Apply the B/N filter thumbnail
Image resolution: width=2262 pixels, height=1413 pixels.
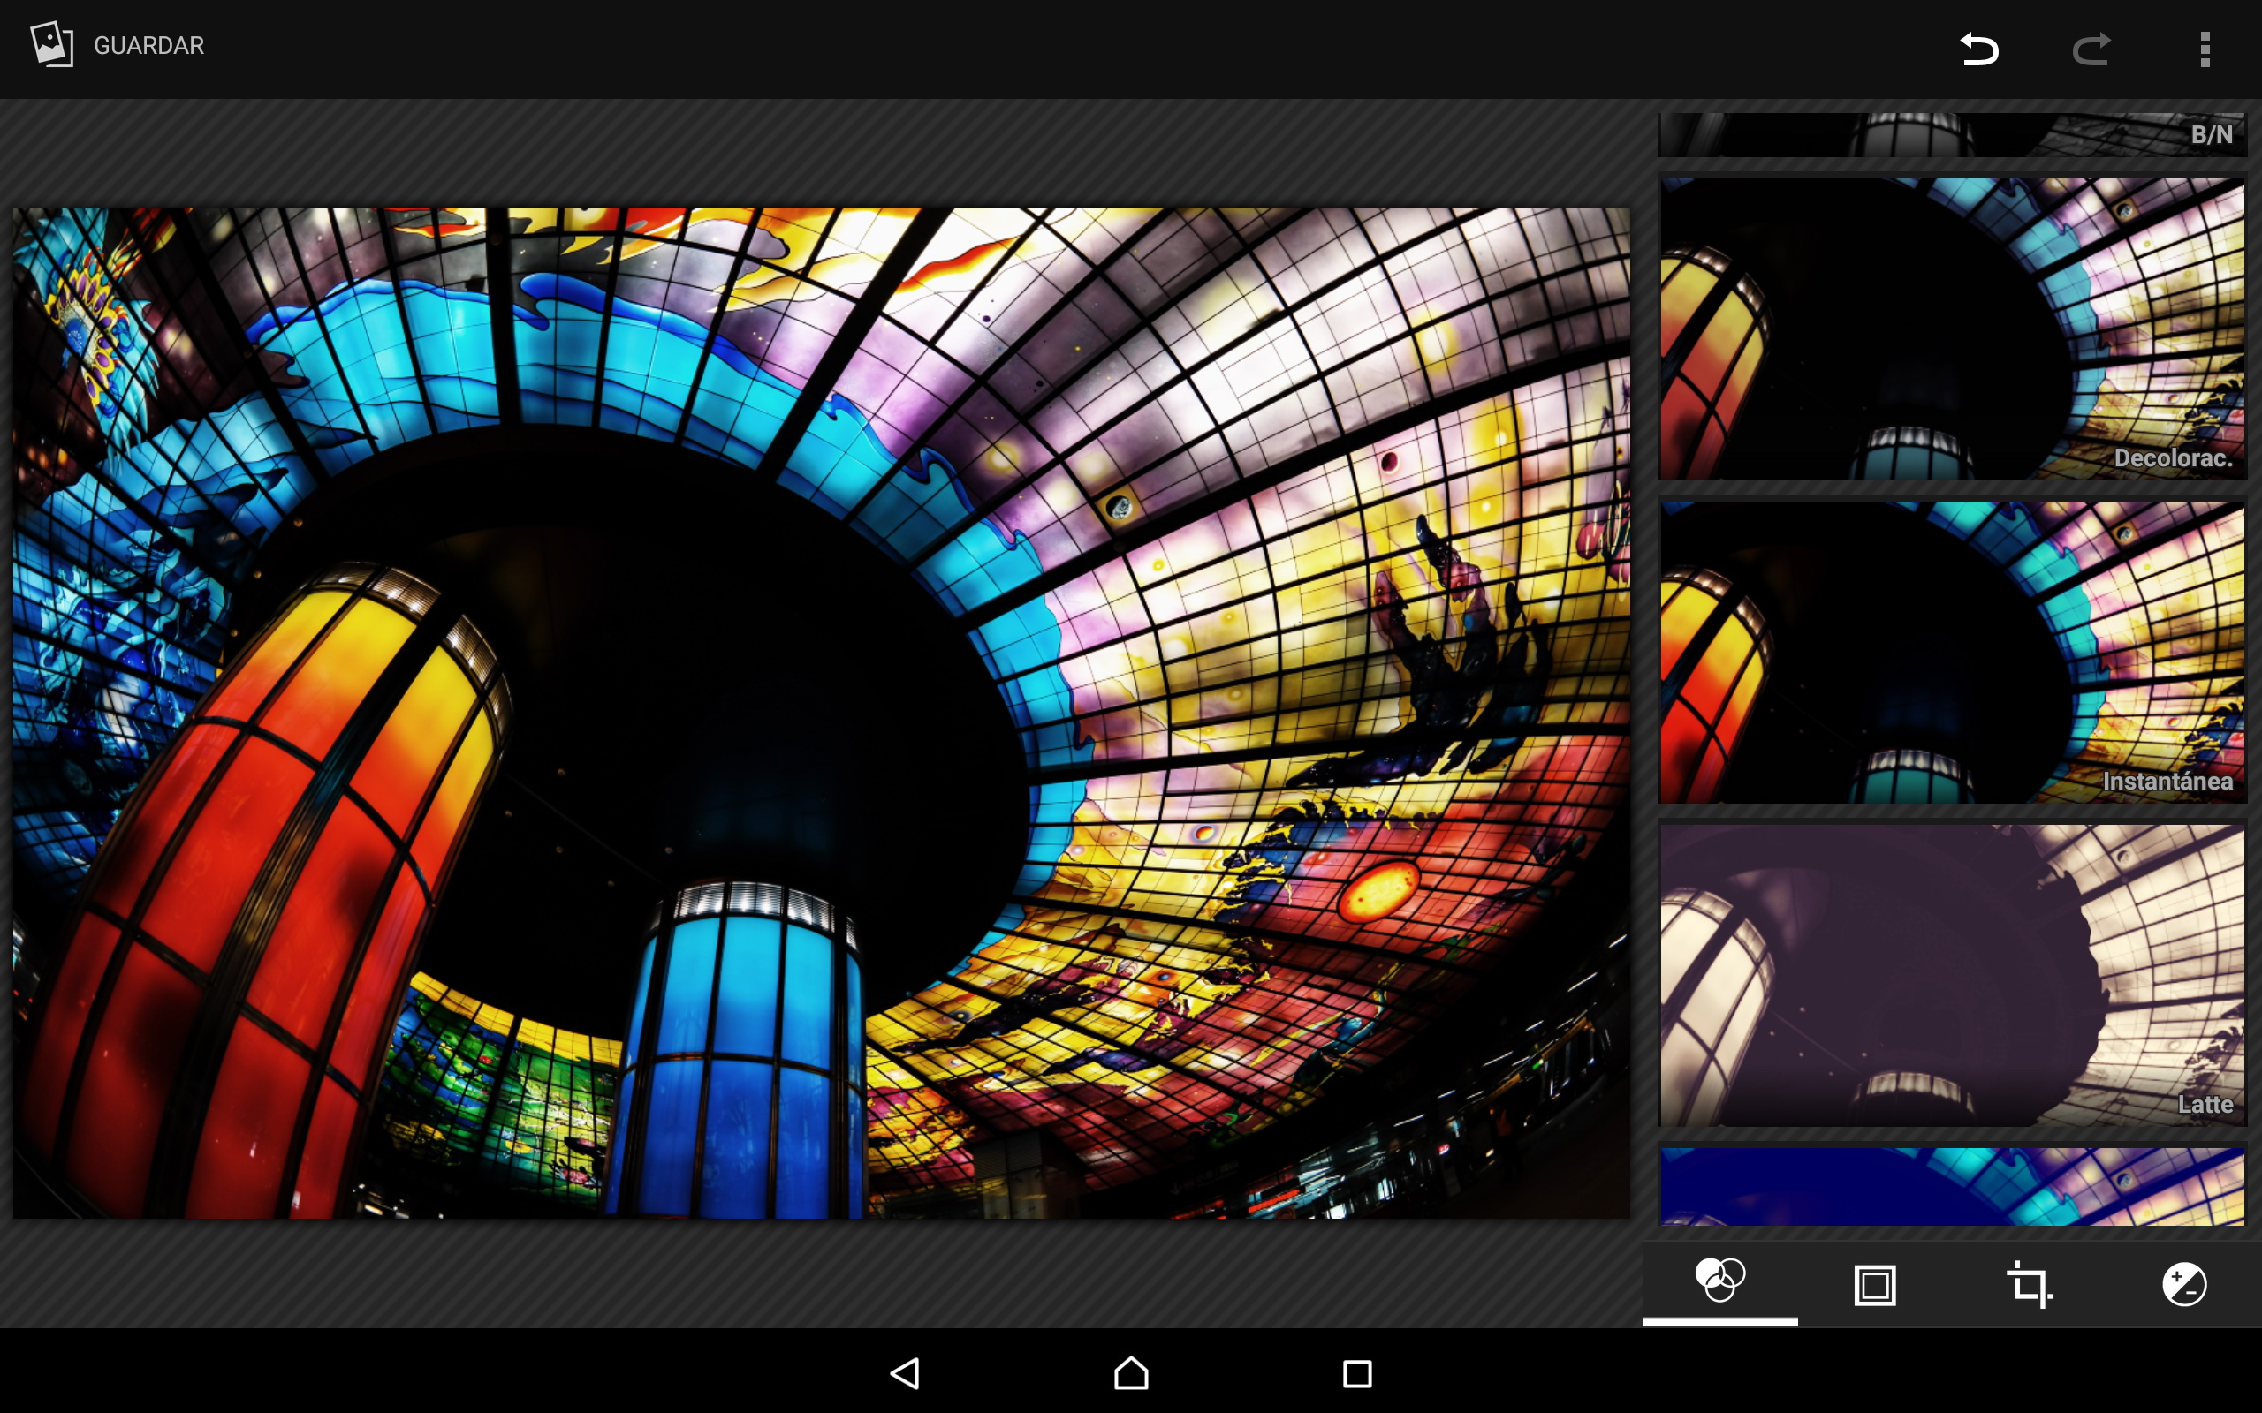(x=1952, y=135)
